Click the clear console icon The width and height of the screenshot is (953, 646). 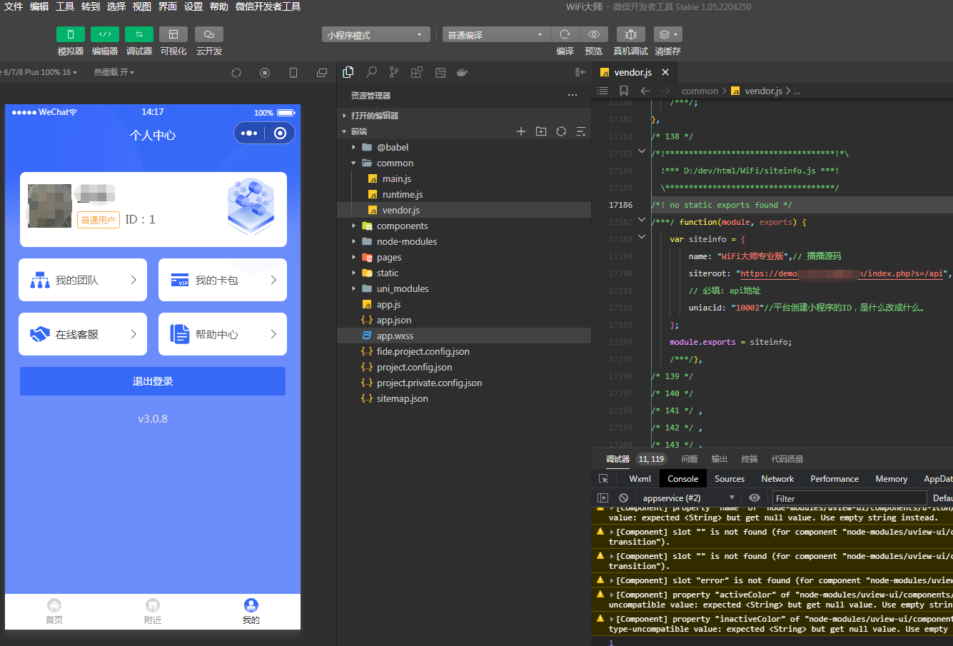(624, 498)
